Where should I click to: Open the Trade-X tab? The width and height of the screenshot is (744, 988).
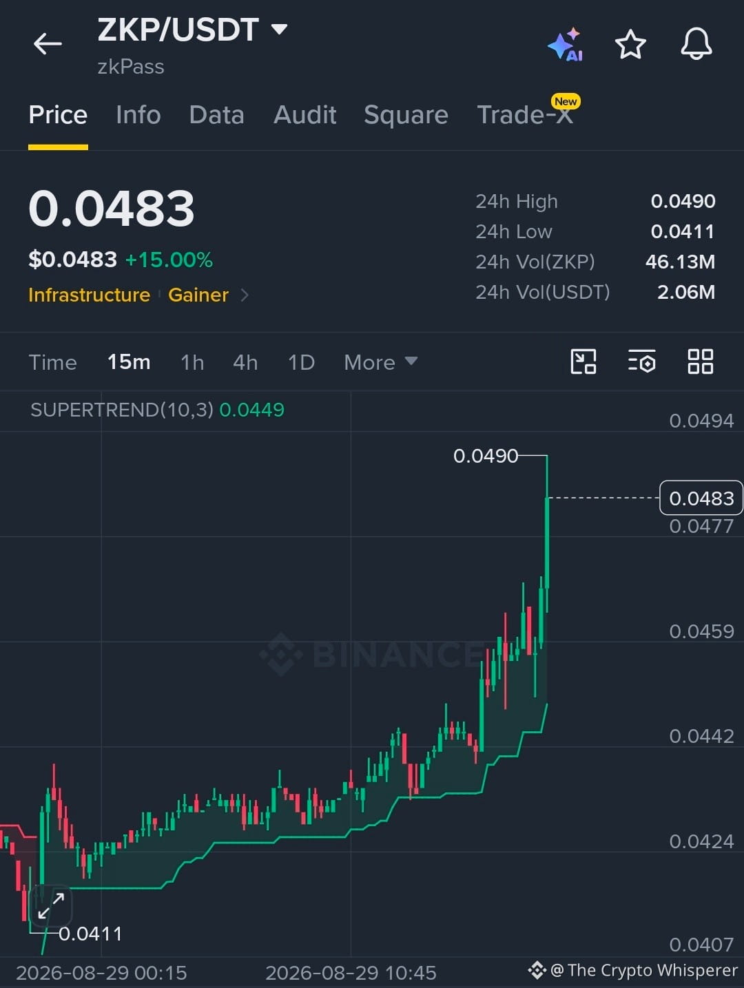[525, 115]
